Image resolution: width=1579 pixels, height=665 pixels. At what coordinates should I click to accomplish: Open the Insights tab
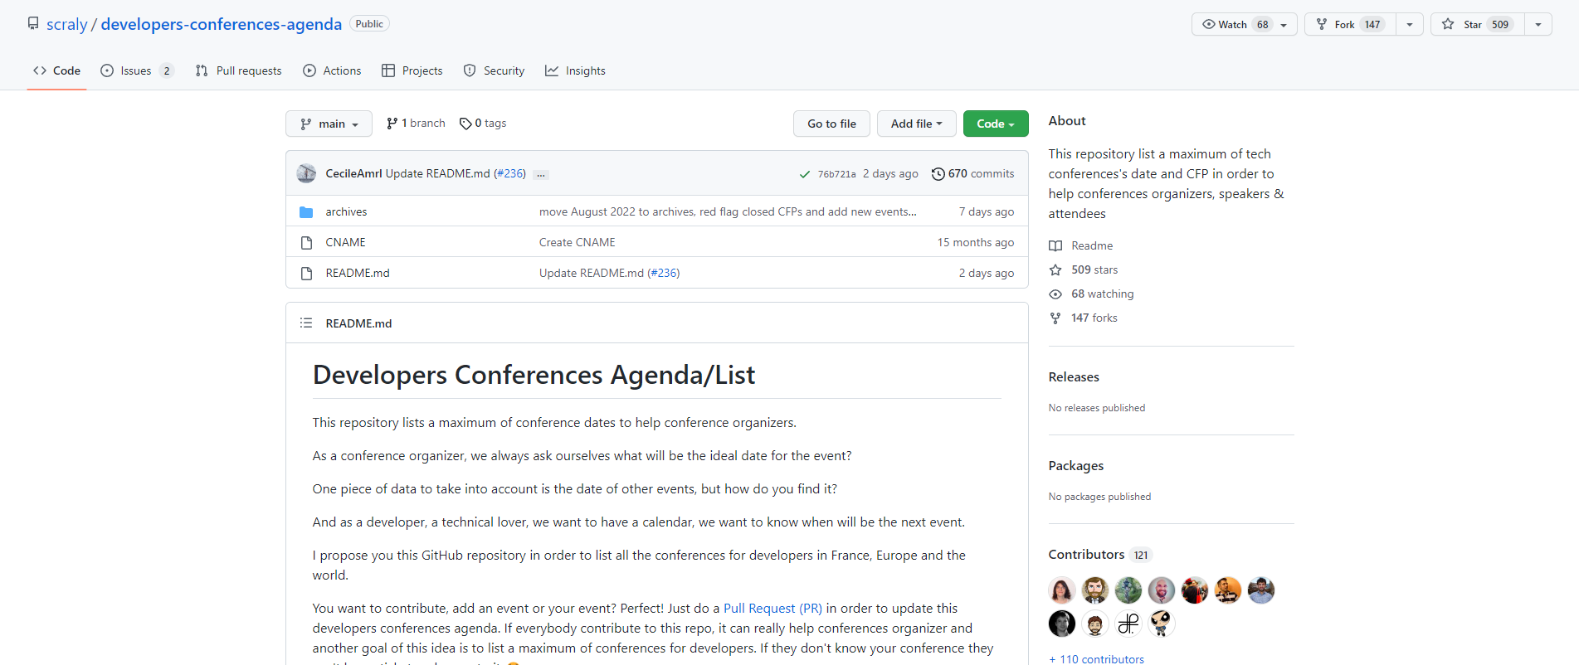pos(575,70)
